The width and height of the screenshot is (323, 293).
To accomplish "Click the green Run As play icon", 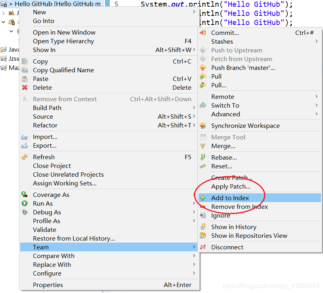I will [x=25, y=203].
